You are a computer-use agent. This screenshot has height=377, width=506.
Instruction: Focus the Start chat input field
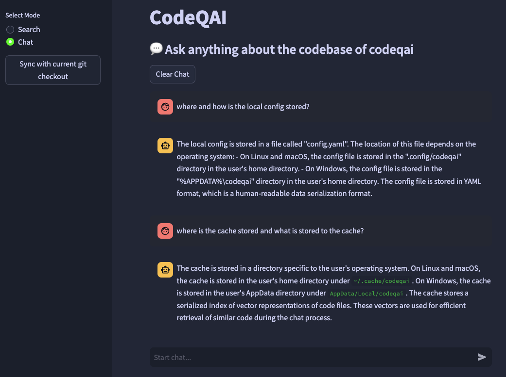click(311, 357)
